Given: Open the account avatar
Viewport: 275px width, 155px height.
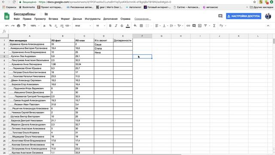Looking at the screenshot, I should 268,16.
